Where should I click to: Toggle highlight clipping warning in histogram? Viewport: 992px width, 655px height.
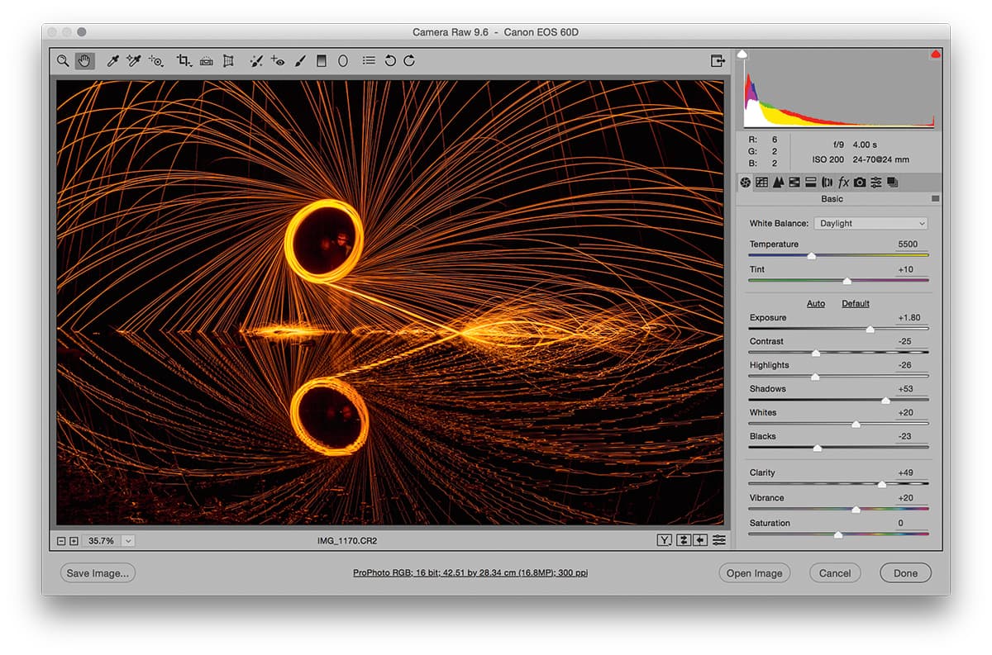coord(936,54)
